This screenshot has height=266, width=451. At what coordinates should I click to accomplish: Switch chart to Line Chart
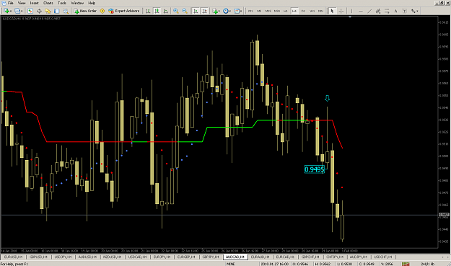coord(166,11)
